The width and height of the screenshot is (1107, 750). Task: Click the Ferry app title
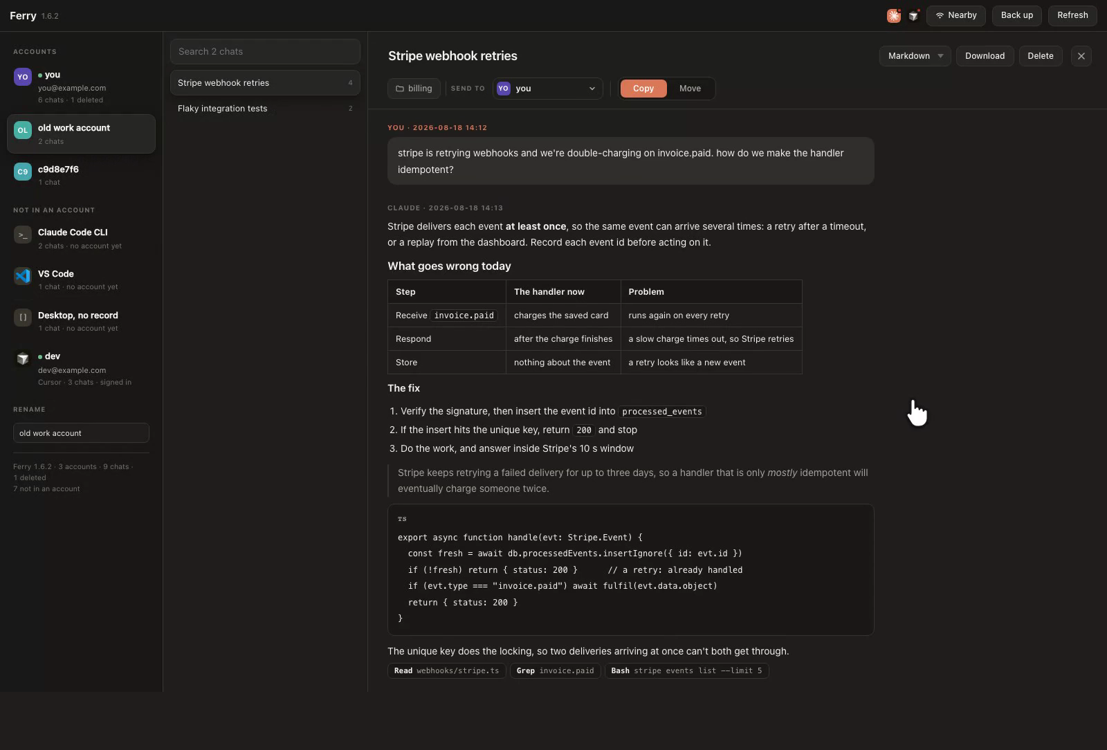click(23, 15)
